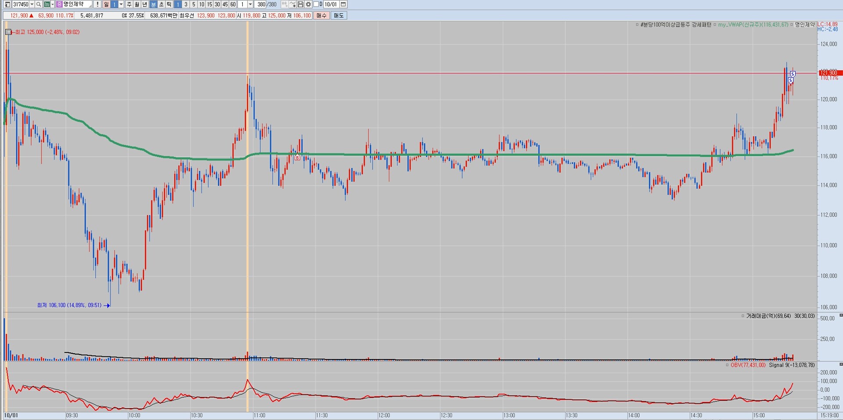This screenshot has width=843, height=420.
Task: Click the 매수 buy button
Action: (321, 15)
